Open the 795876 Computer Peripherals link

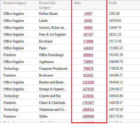pyautogui.click(x=88, y=69)
